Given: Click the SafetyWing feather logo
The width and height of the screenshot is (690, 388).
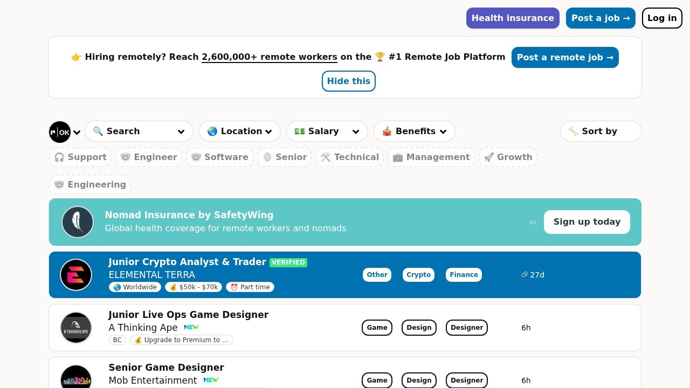Looking at the screenshot, I should pyautogui.click(x=78, y=222).
